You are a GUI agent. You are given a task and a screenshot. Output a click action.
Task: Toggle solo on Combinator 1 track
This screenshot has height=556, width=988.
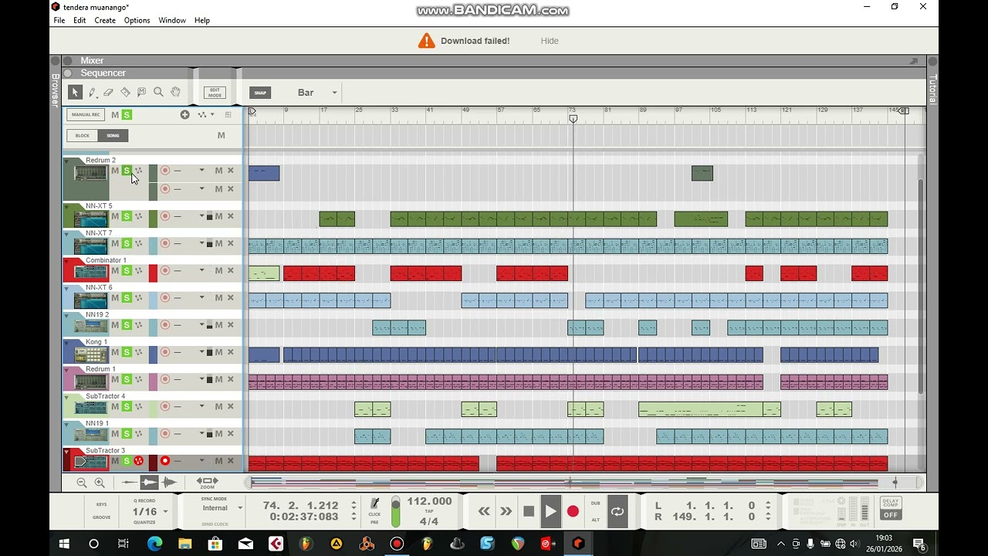tap(127, 270)
